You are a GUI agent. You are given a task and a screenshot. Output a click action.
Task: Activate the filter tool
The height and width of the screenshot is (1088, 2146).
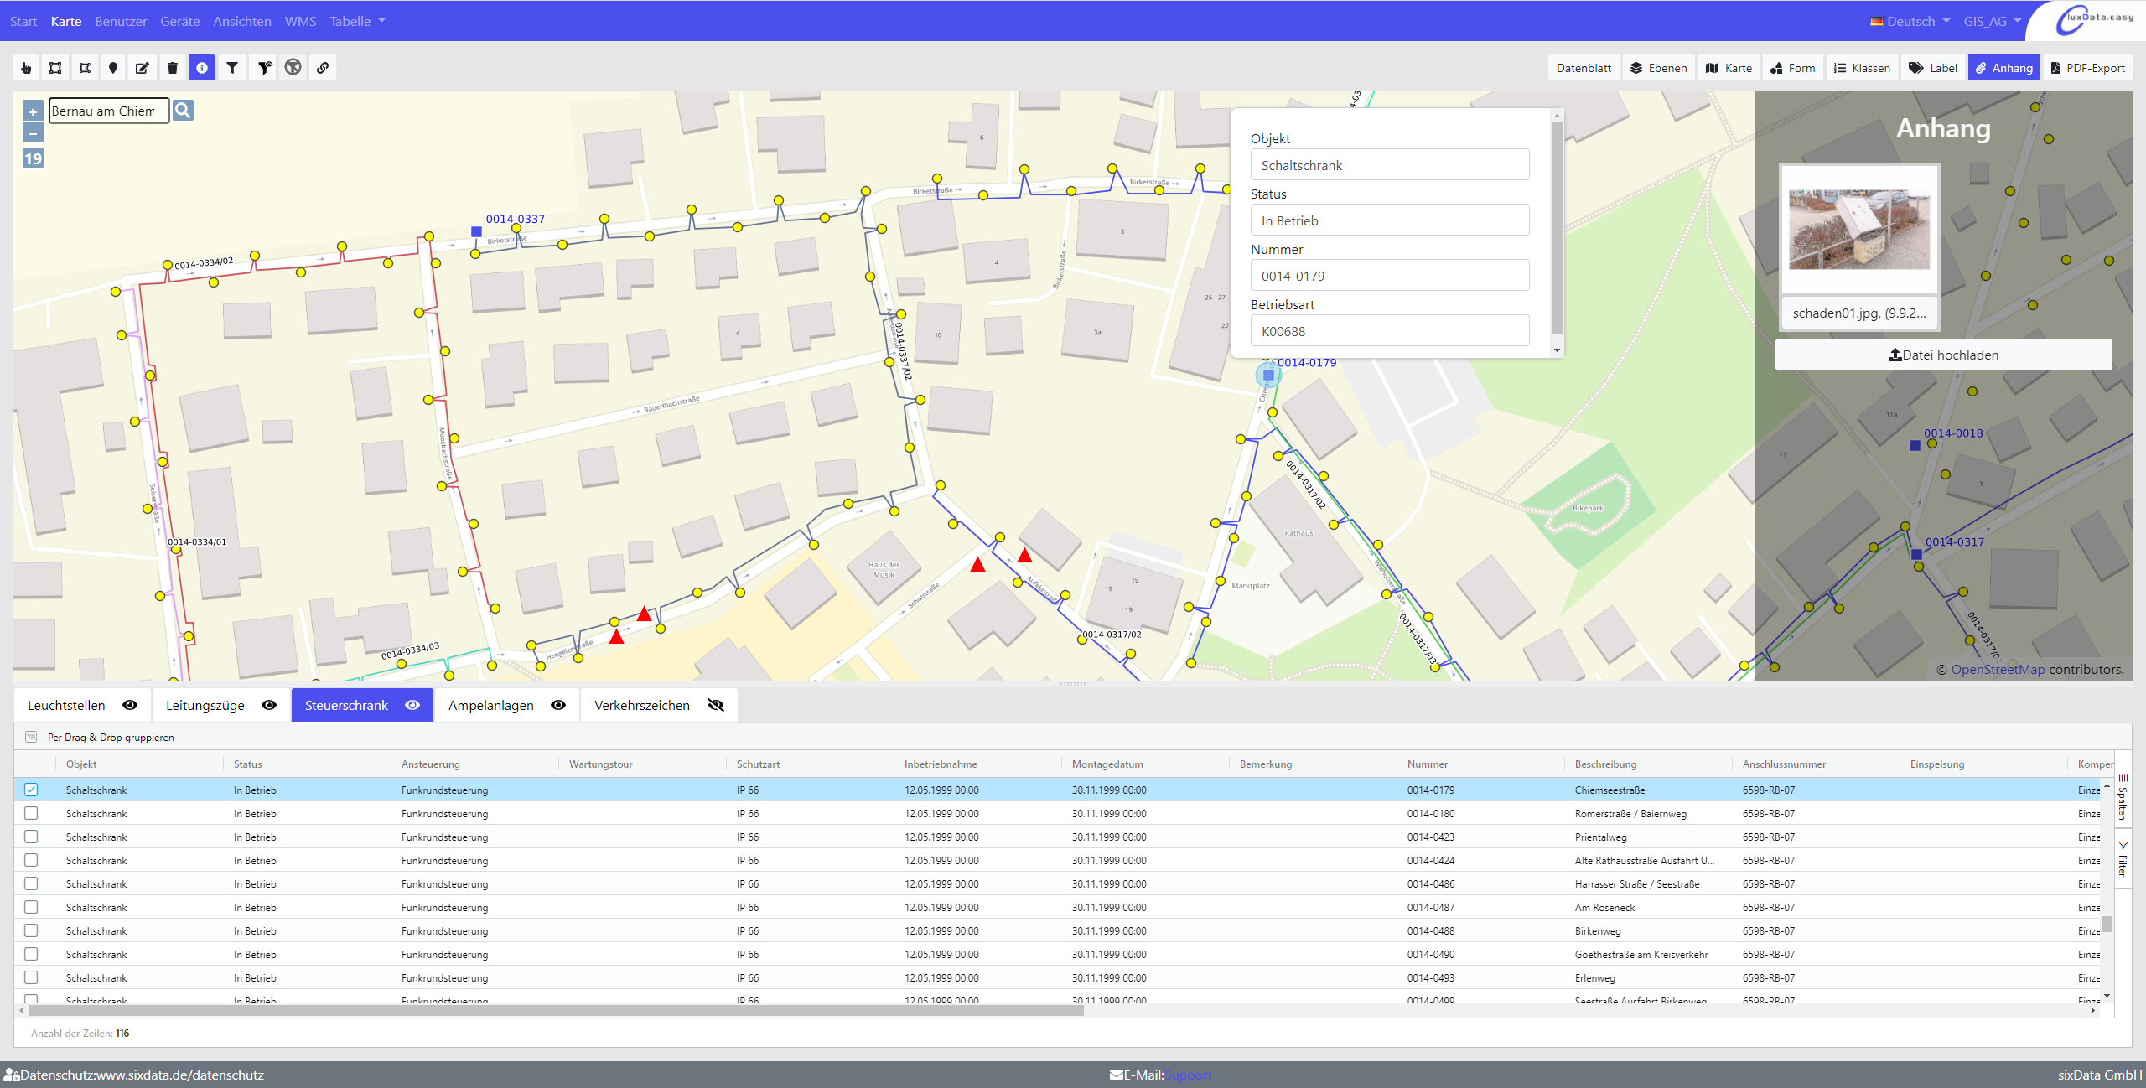pos(232,68)
